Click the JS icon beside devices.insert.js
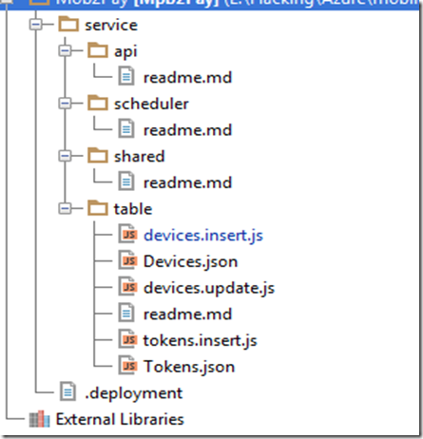423x439 pixels. tap(127, 235)
